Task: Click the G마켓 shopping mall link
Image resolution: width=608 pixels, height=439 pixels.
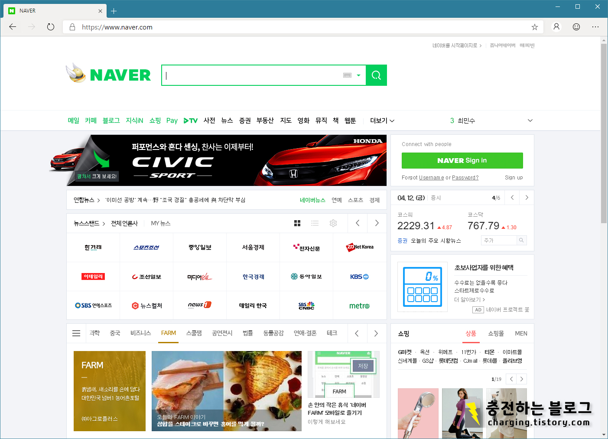Action: point(405,352)
